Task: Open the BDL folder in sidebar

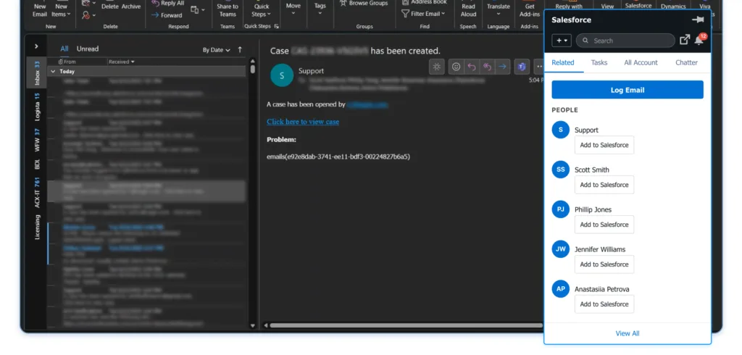Action: pyautogui.click(x=37, y=164)
